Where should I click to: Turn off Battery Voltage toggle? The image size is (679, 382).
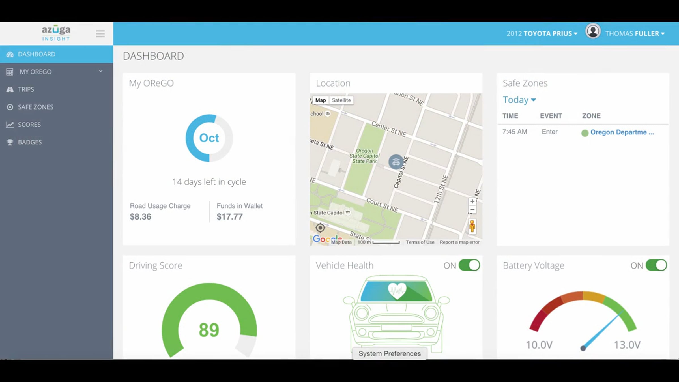click(x=656, y=265)
